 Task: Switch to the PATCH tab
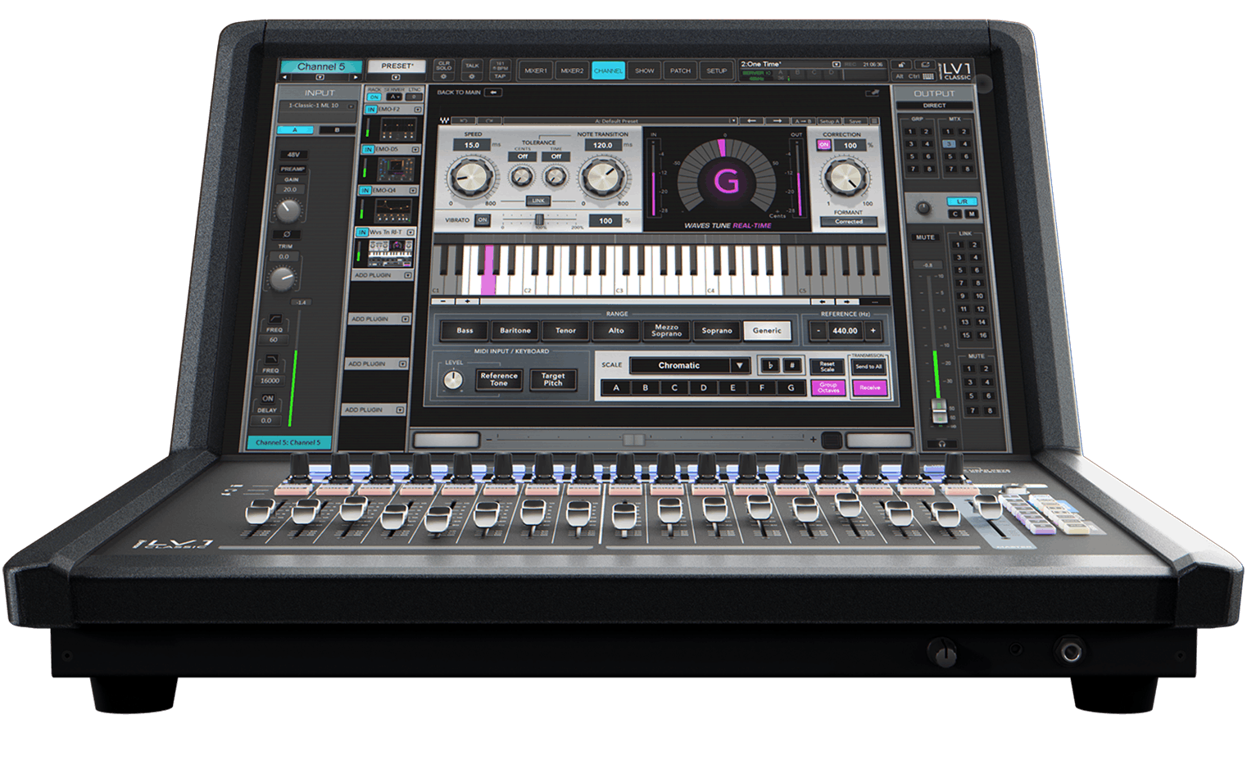tap(681, 71)
